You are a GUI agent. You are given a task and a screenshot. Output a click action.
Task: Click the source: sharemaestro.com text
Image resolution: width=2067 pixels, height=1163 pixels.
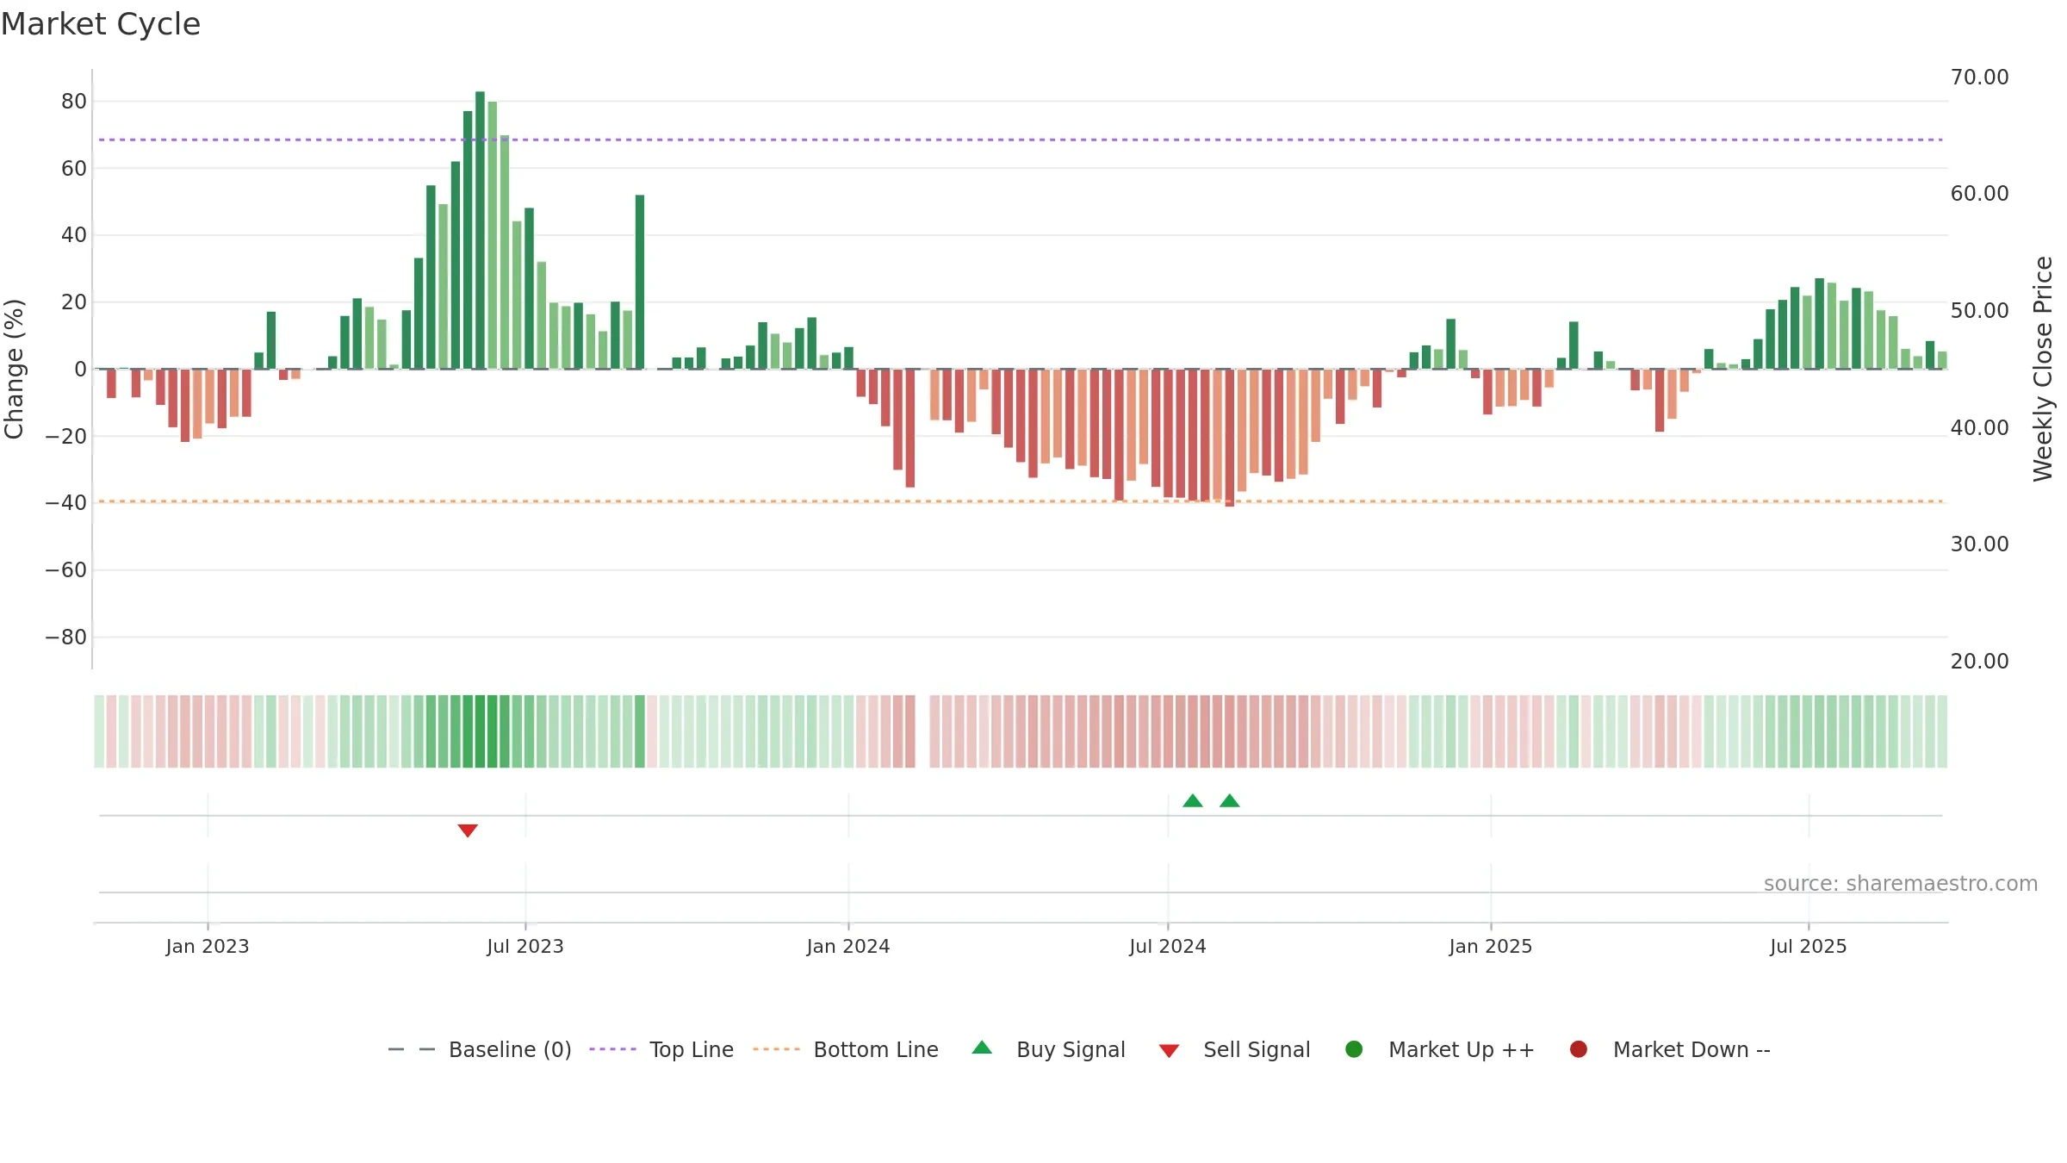tap(1901, 883)
